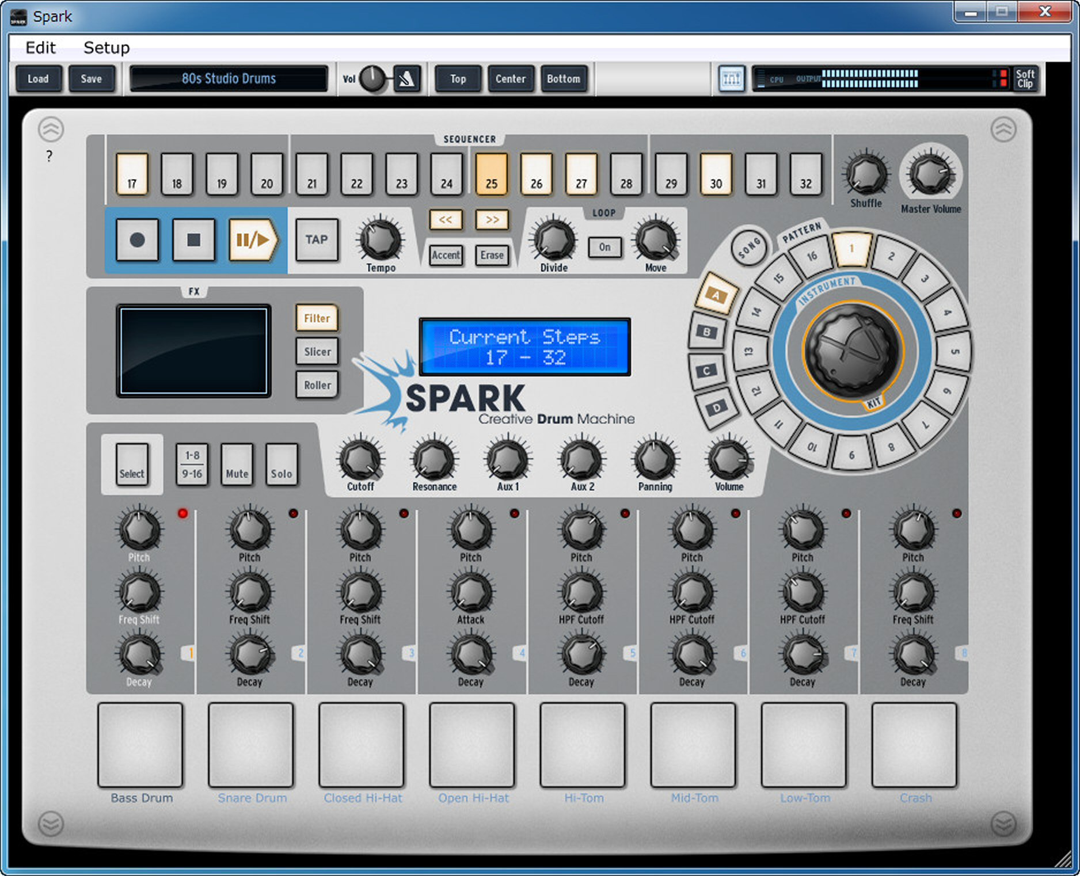Screen dimensions: 1080x876
Task: Click the Cutoff knob
Action: click(360, 459)
